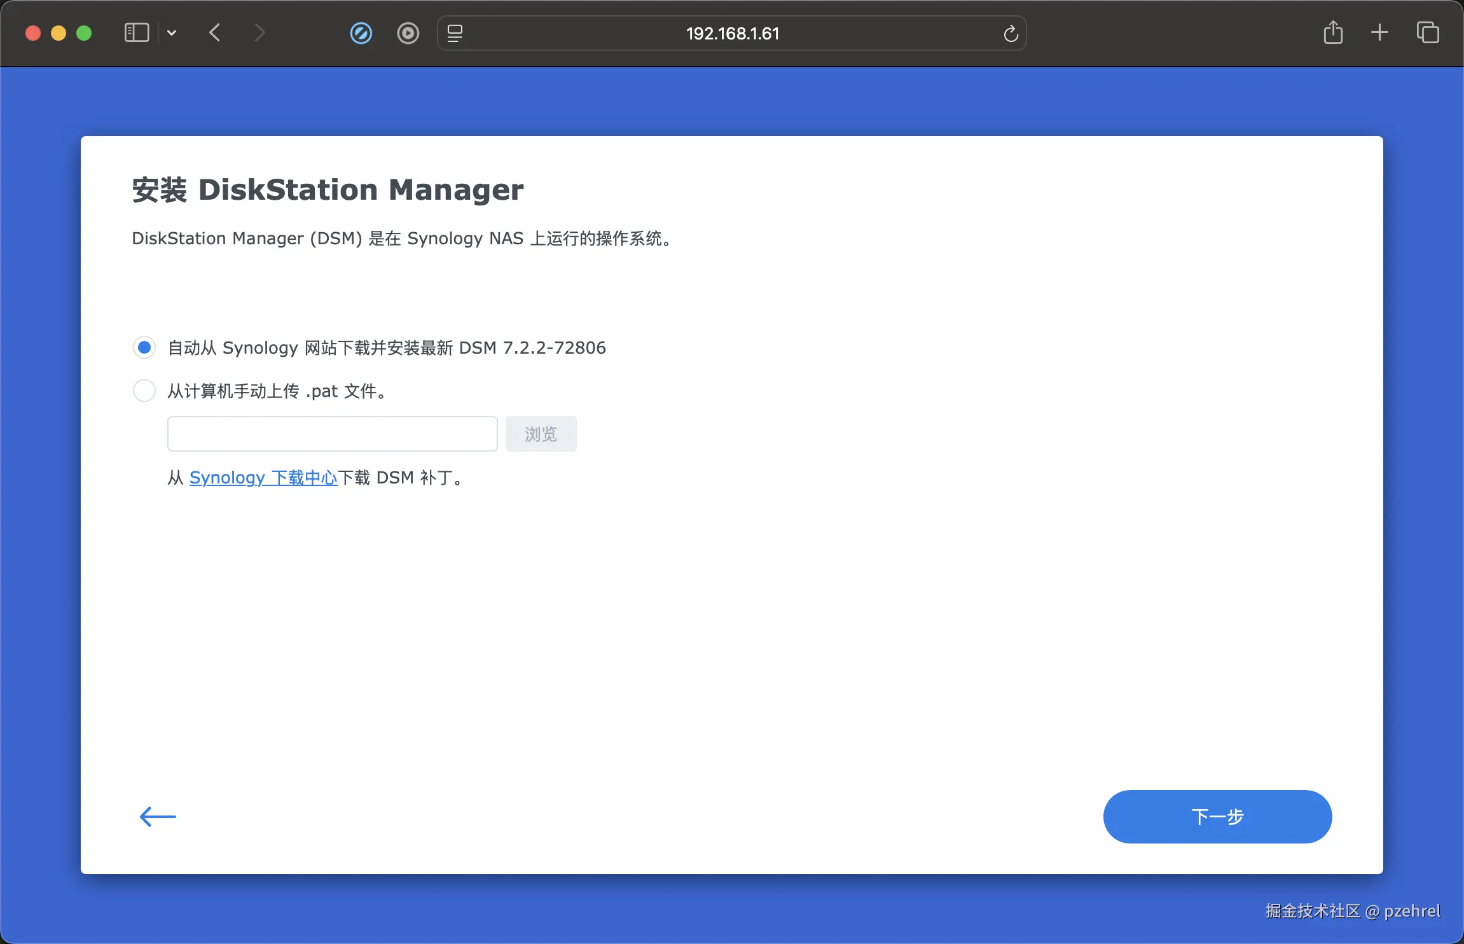Click Safari forward navigation arrow
Image resolution: width=1464 pixels, height=944 pixels.
point(259,32)
